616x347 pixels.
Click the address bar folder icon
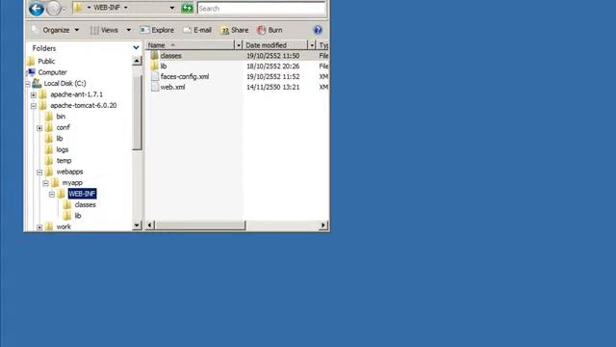coord(78,8)
